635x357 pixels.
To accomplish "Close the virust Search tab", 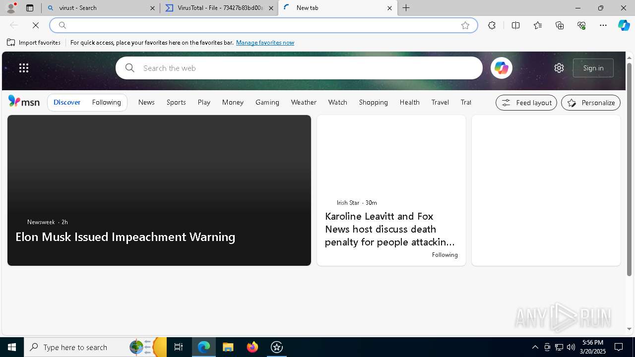I will (x=152, y=8).
